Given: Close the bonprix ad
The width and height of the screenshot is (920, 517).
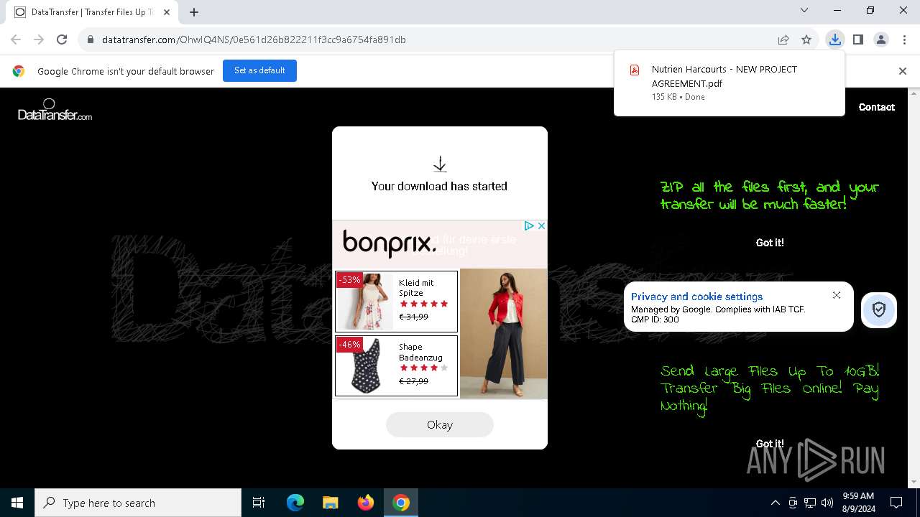Looking at the screenshot, I should [x=541, y=225].
